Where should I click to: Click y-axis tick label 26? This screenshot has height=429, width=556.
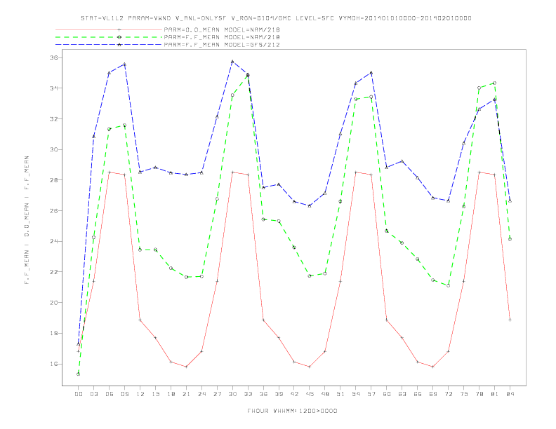coord(55,210)
